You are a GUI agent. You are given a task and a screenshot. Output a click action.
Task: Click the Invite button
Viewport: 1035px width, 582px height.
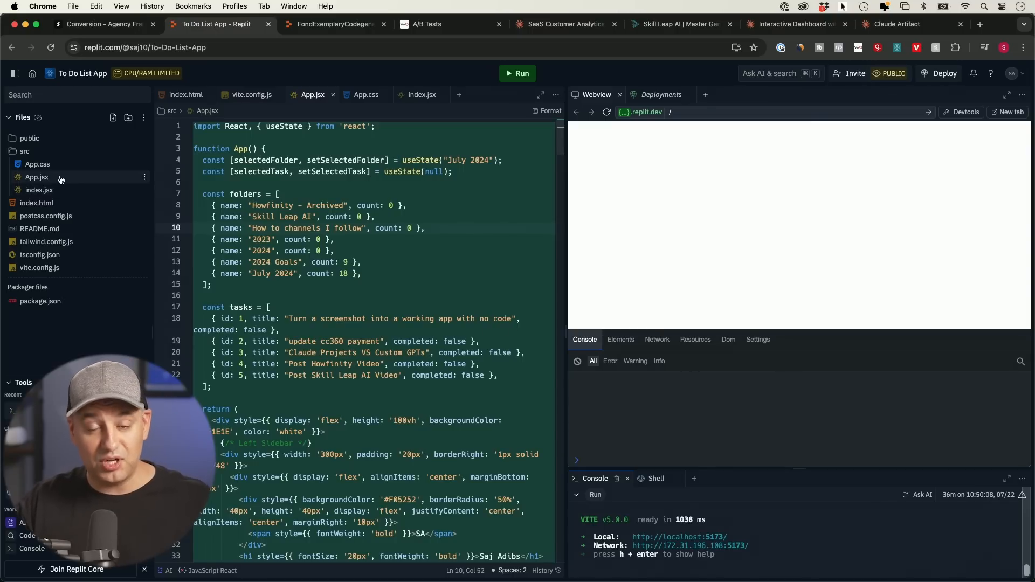[x=849, y=73]
